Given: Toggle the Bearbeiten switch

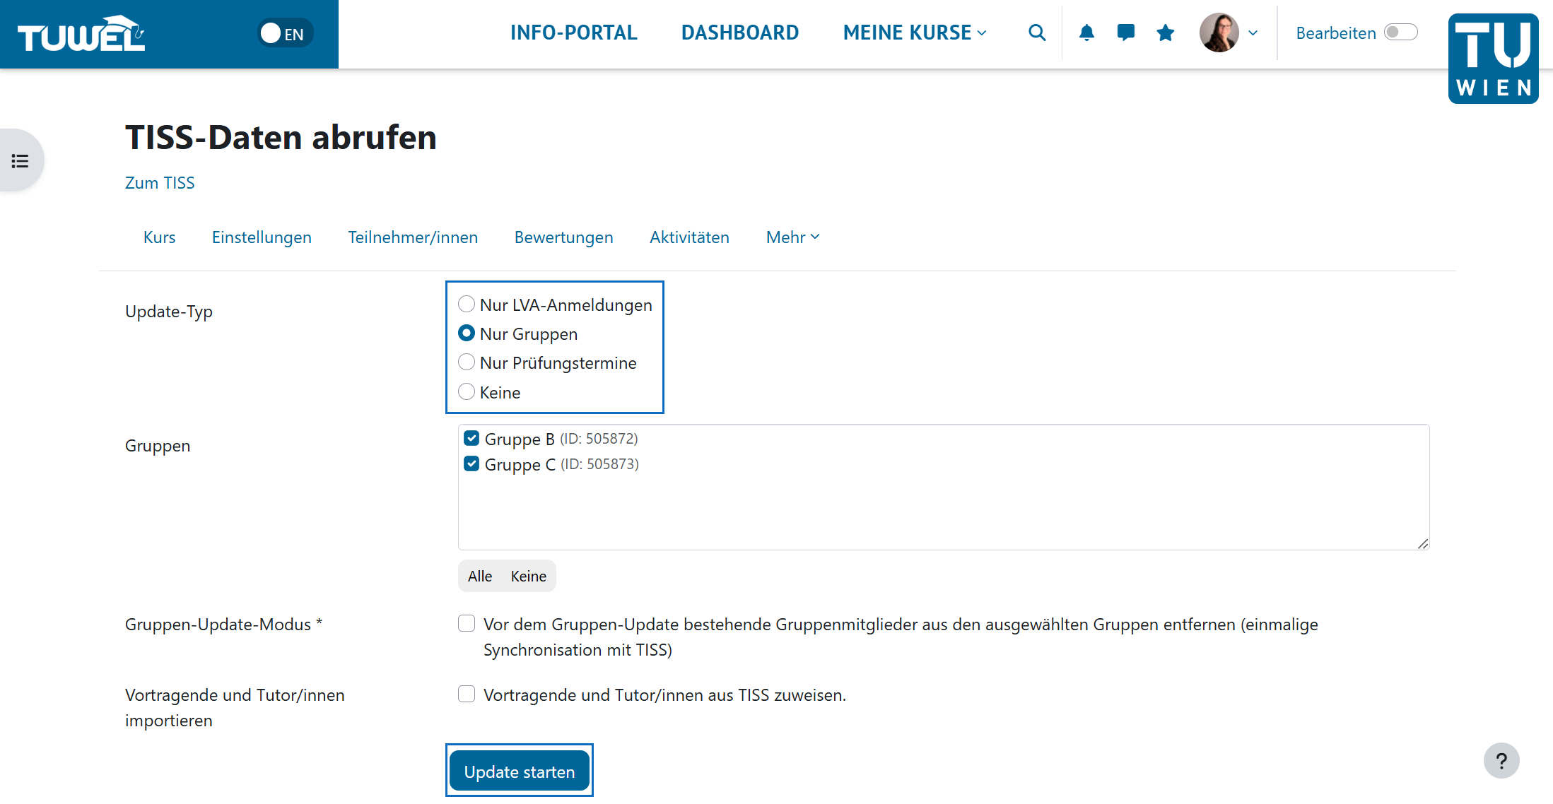Looking at the screenshot, I should (1400, 32).
